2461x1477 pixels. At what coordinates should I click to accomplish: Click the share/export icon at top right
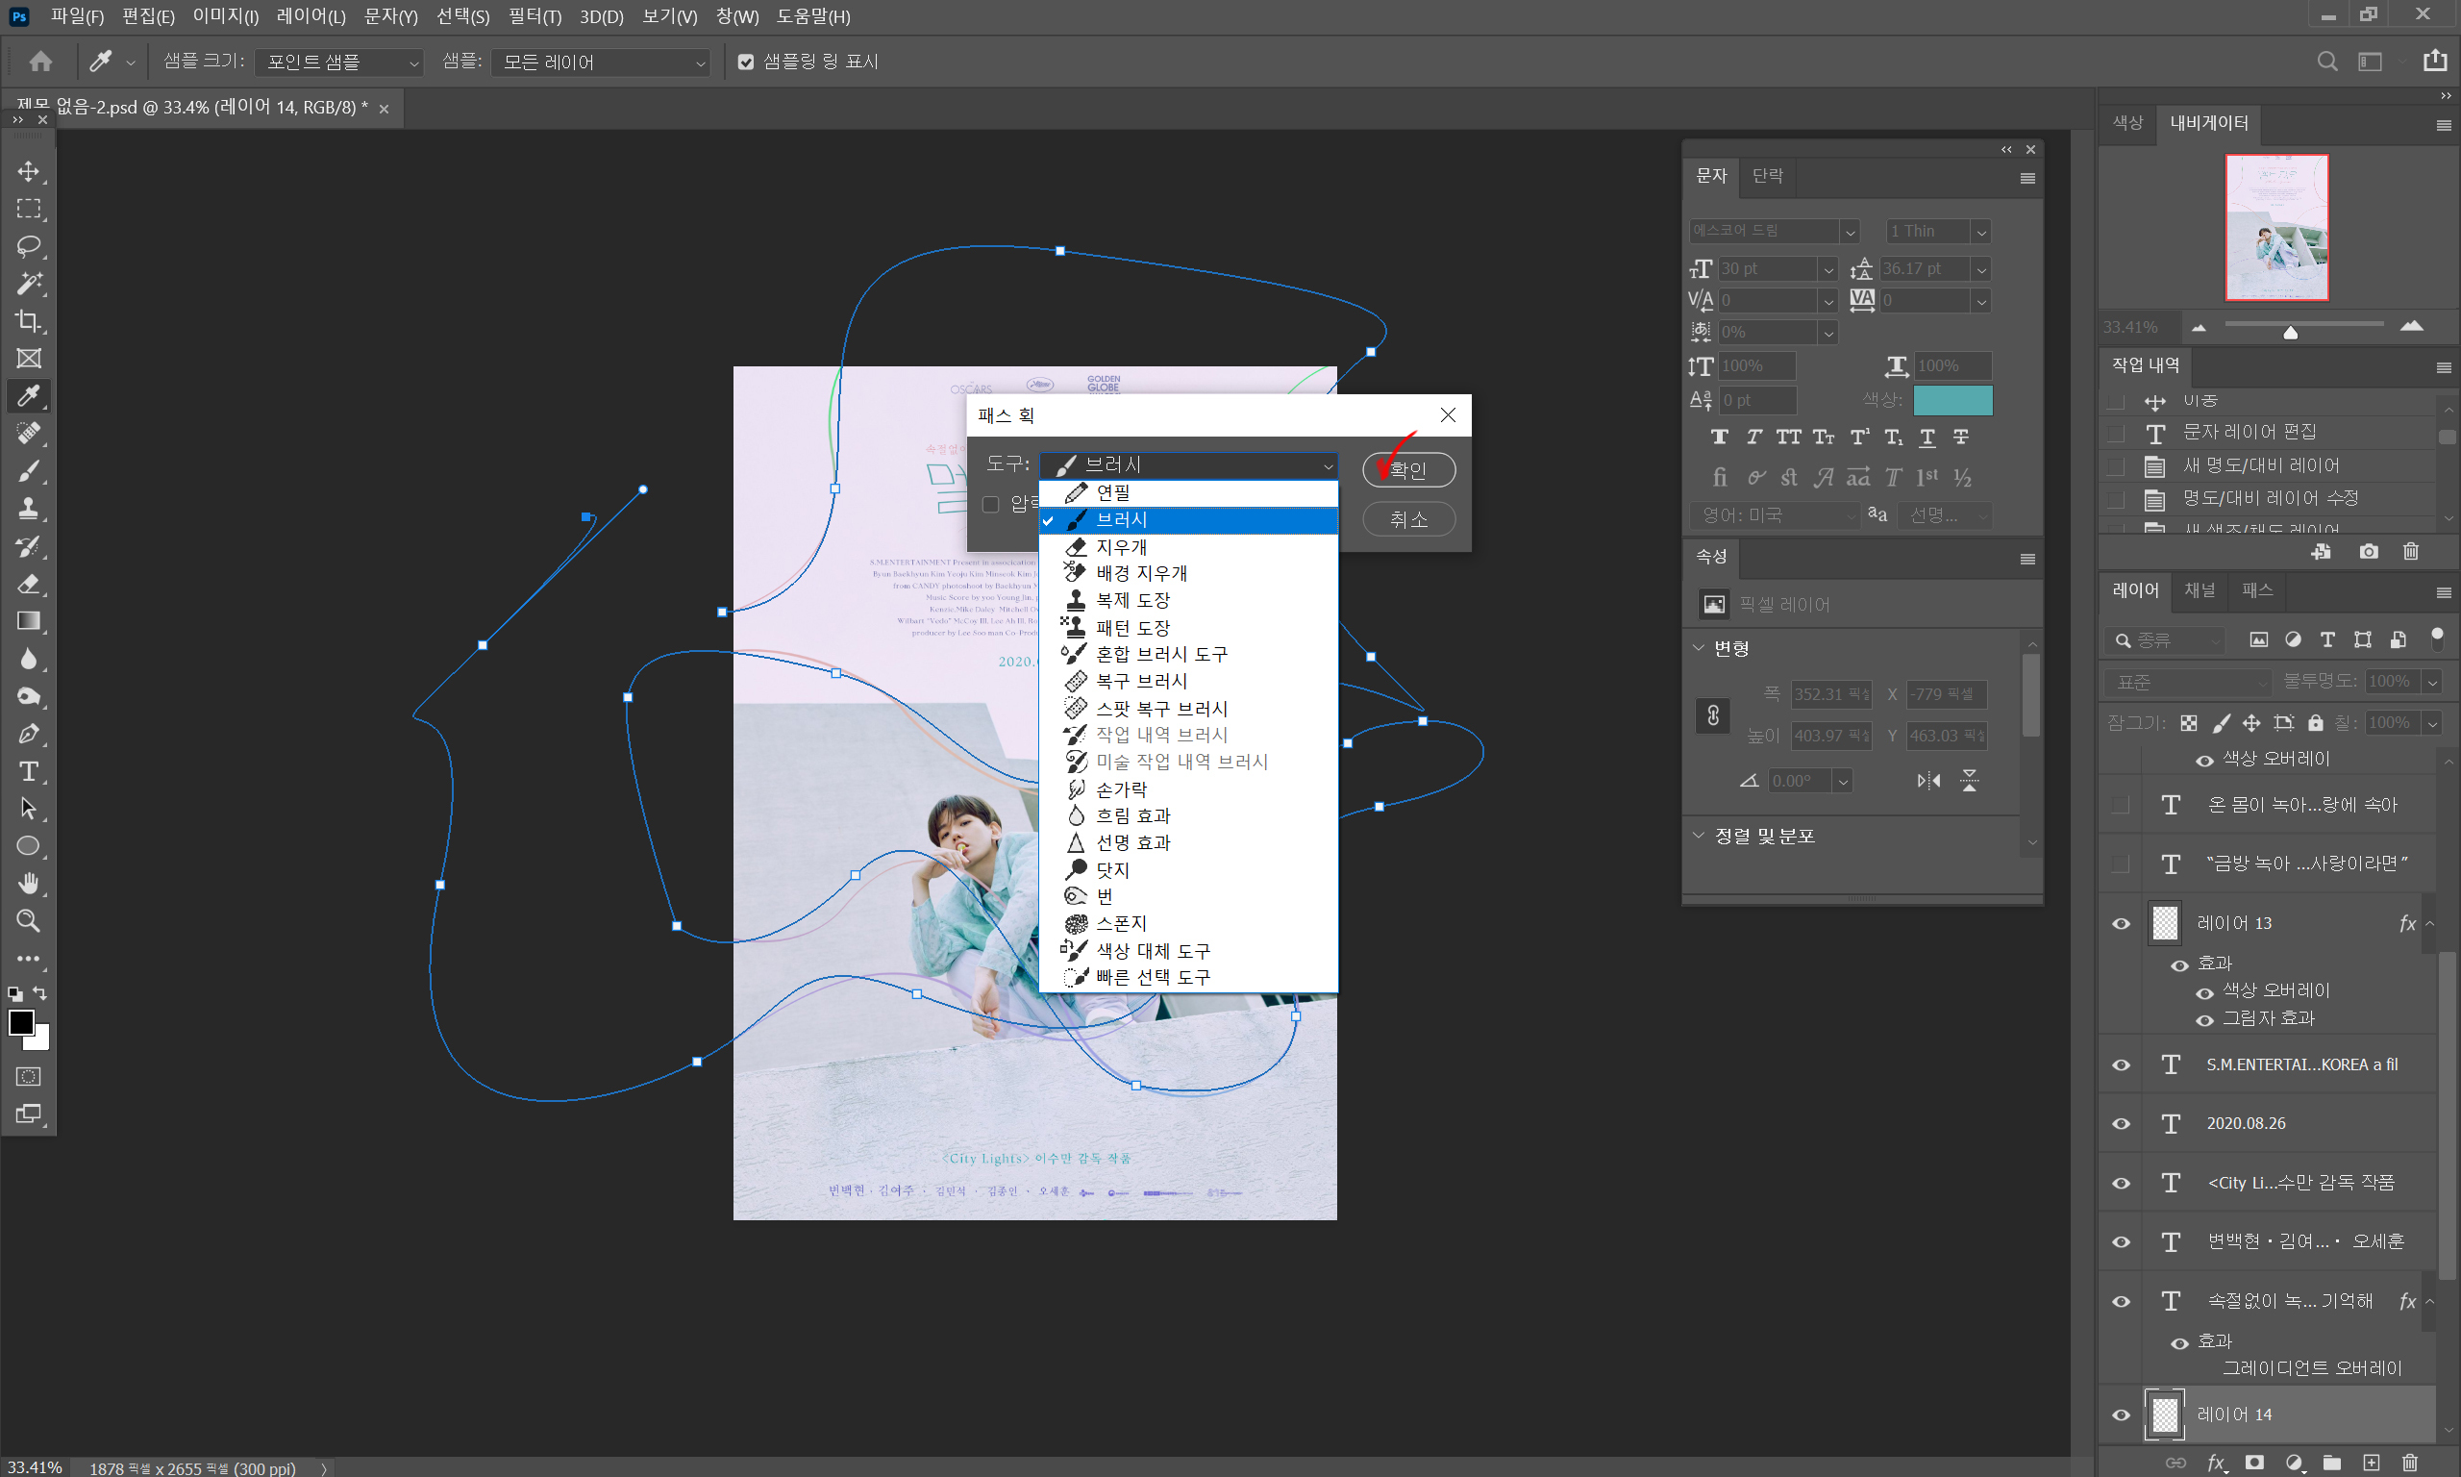pyautogui.click(x=2434, y=61)
